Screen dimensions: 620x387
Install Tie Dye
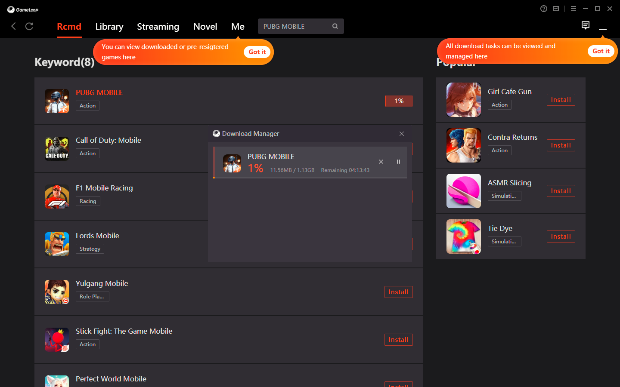[x=561, y=236]
